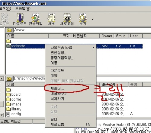151x133 pixels.
Task: Click the local parent '..' folder icon
Action: point(8,90)
